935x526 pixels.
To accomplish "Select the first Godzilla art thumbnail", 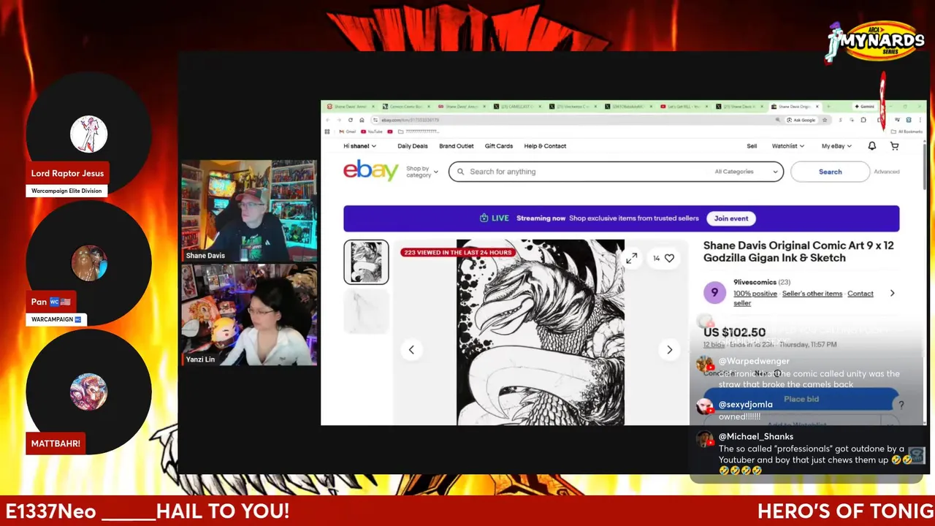I will pyautogui.click(x=366, y=262).
